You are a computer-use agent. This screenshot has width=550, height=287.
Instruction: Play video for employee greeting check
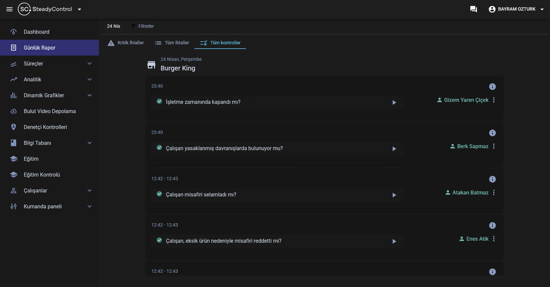(x=394, y=195)
